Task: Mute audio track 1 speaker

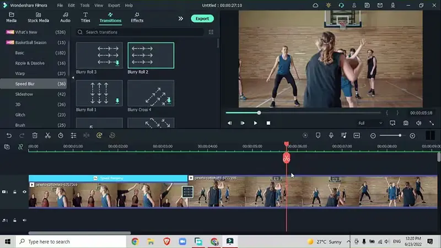Action: 24,220
